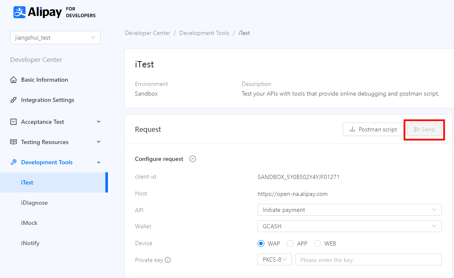This screenshot has height=278, width=454.
Task: Open the jiangshui_test account dropdown
Action: 55,37
